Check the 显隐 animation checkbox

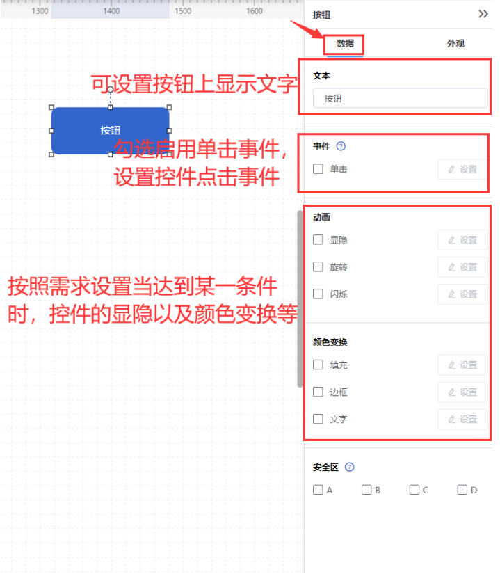click(318, 240)
